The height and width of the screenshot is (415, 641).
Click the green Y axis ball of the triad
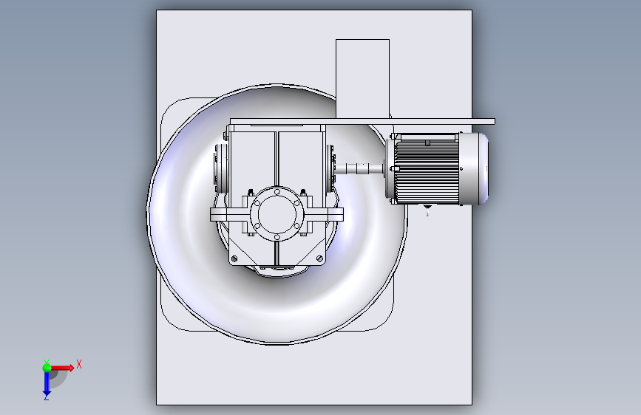click(47, 368)
